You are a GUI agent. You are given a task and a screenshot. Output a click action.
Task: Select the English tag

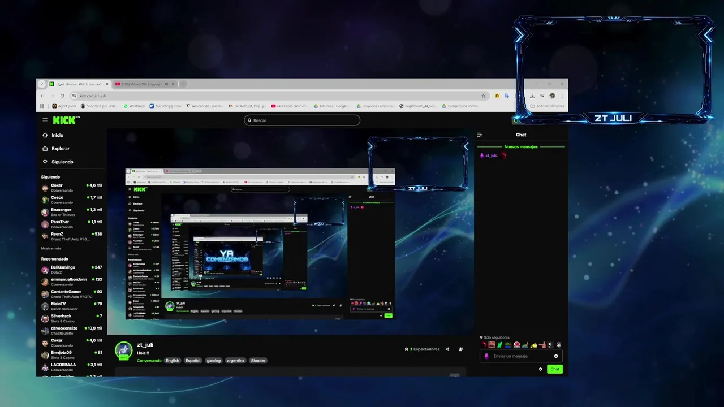tap(173, 361)
